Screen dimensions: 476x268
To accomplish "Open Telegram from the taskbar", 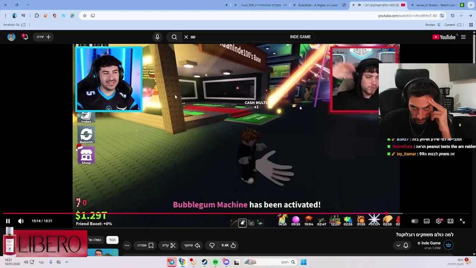I will tap(171, 262).
